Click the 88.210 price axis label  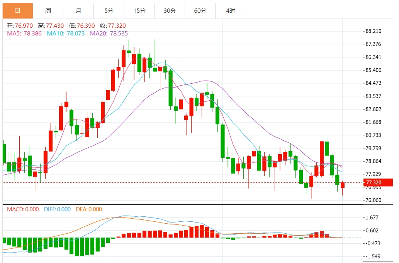373,31
